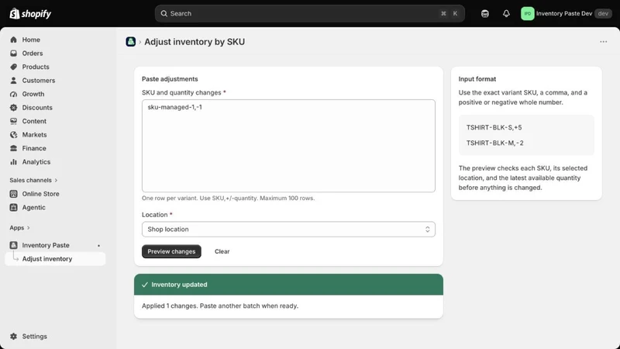Click the dev badge in top bar

click(x=603, y=13)
